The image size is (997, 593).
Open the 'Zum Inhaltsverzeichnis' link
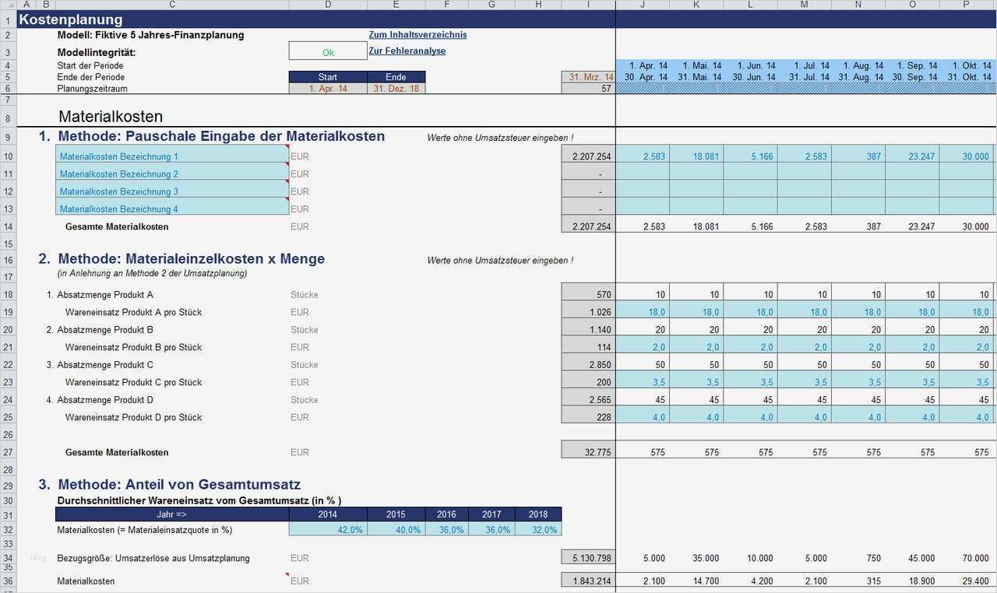[x=417, y=35]
